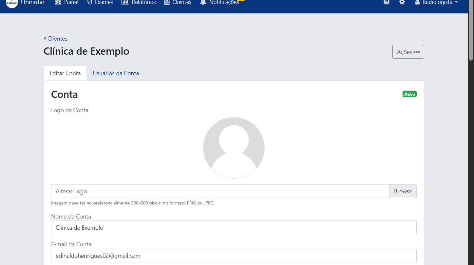Go to Exames via stethoscope icon
The image size is (474, 265).
[x=89, y=2]
